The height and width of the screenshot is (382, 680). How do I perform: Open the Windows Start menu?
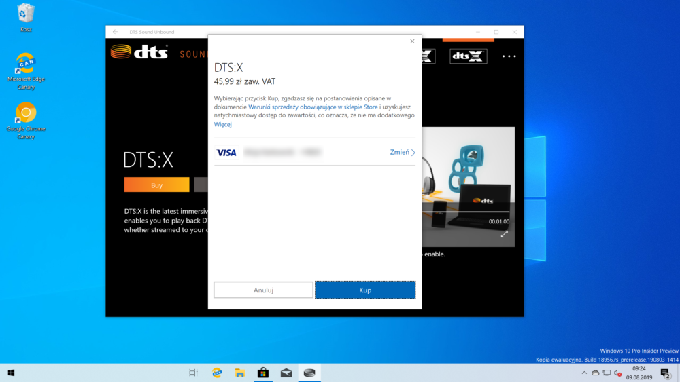pyautogui.click(x=12, y=373)
